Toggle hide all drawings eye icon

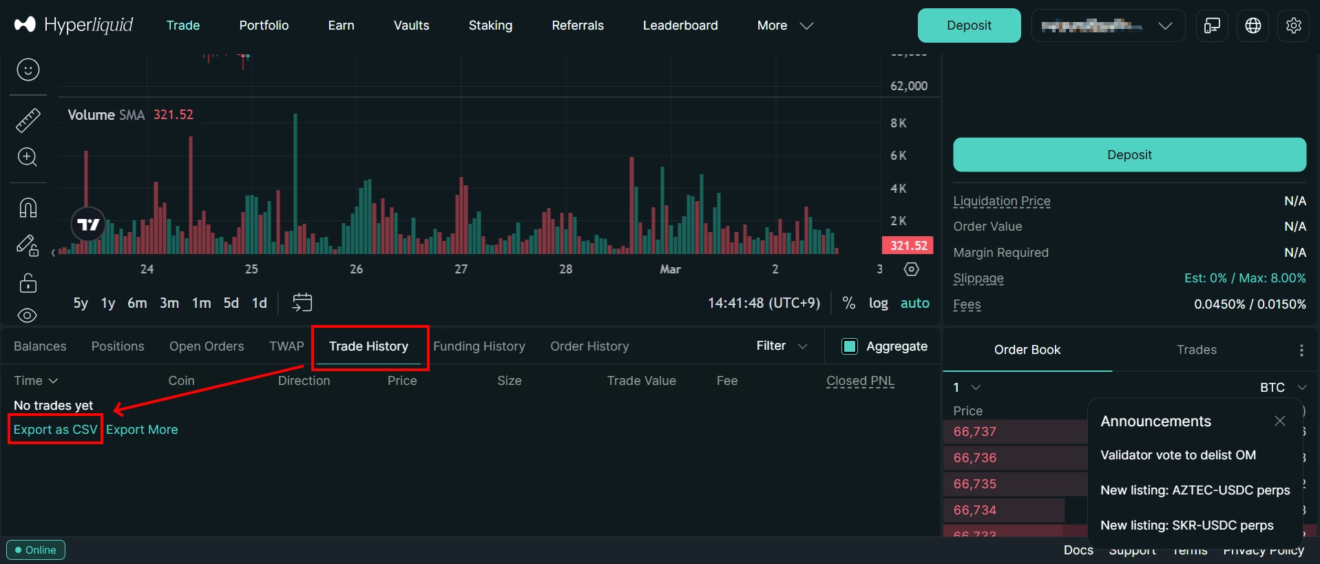point(28,315)
